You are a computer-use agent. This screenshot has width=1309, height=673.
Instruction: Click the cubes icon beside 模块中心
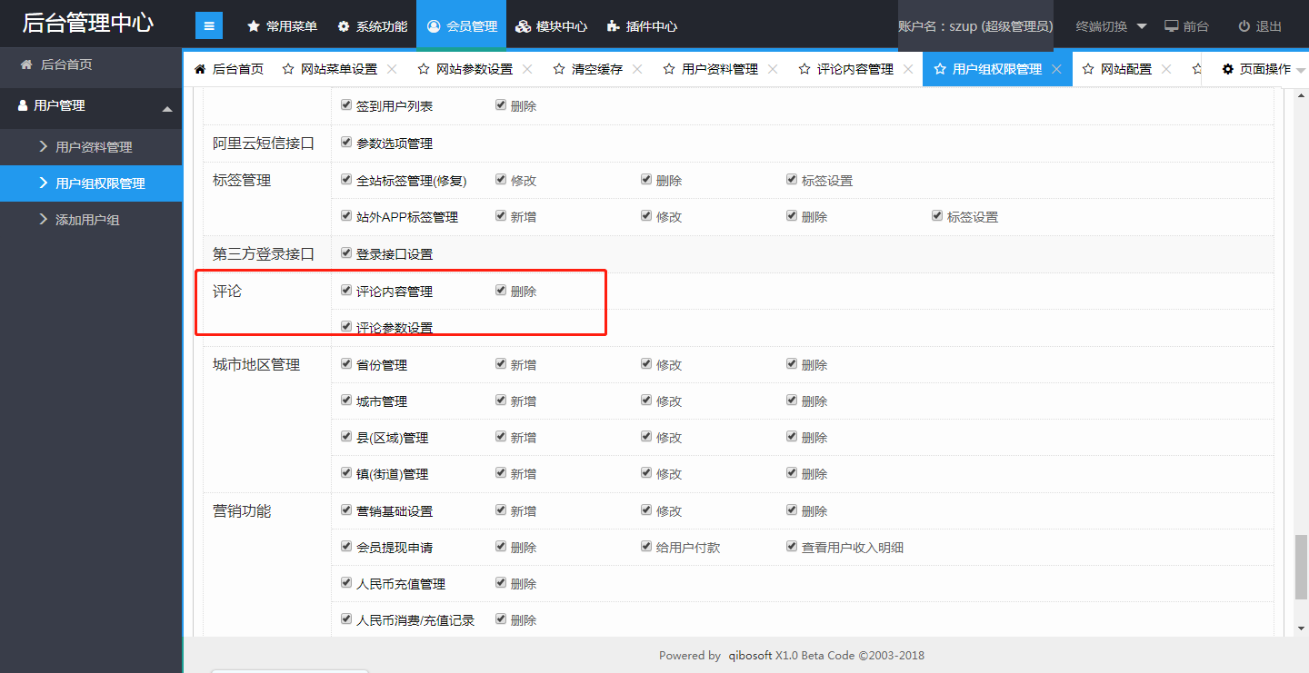[x=523, y=26]
